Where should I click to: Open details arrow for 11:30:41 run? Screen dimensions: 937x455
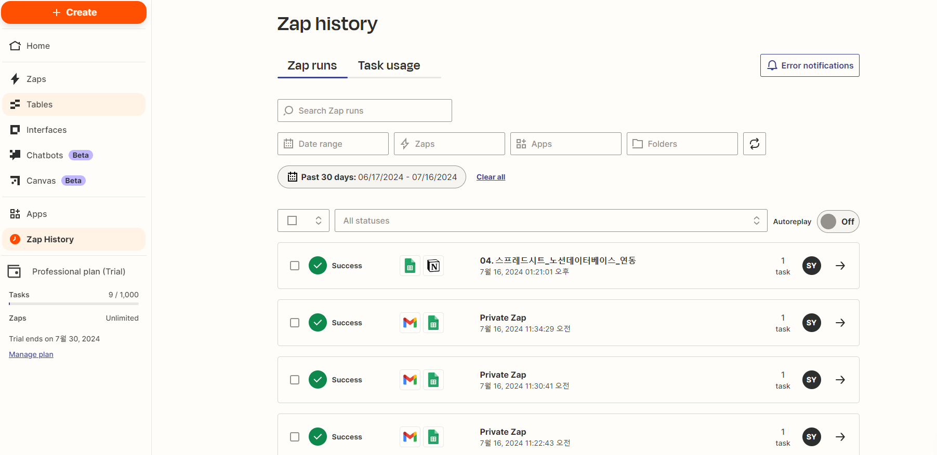[840, 380]
